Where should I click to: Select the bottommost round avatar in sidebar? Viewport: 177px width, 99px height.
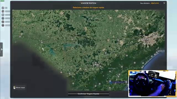[3, 25]
